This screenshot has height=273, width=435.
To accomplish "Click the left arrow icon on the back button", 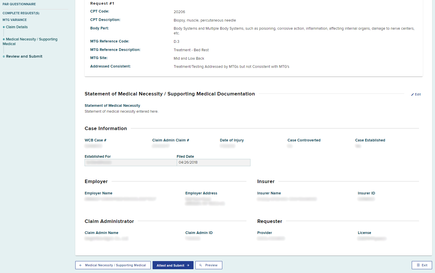I will pos(80,265).
